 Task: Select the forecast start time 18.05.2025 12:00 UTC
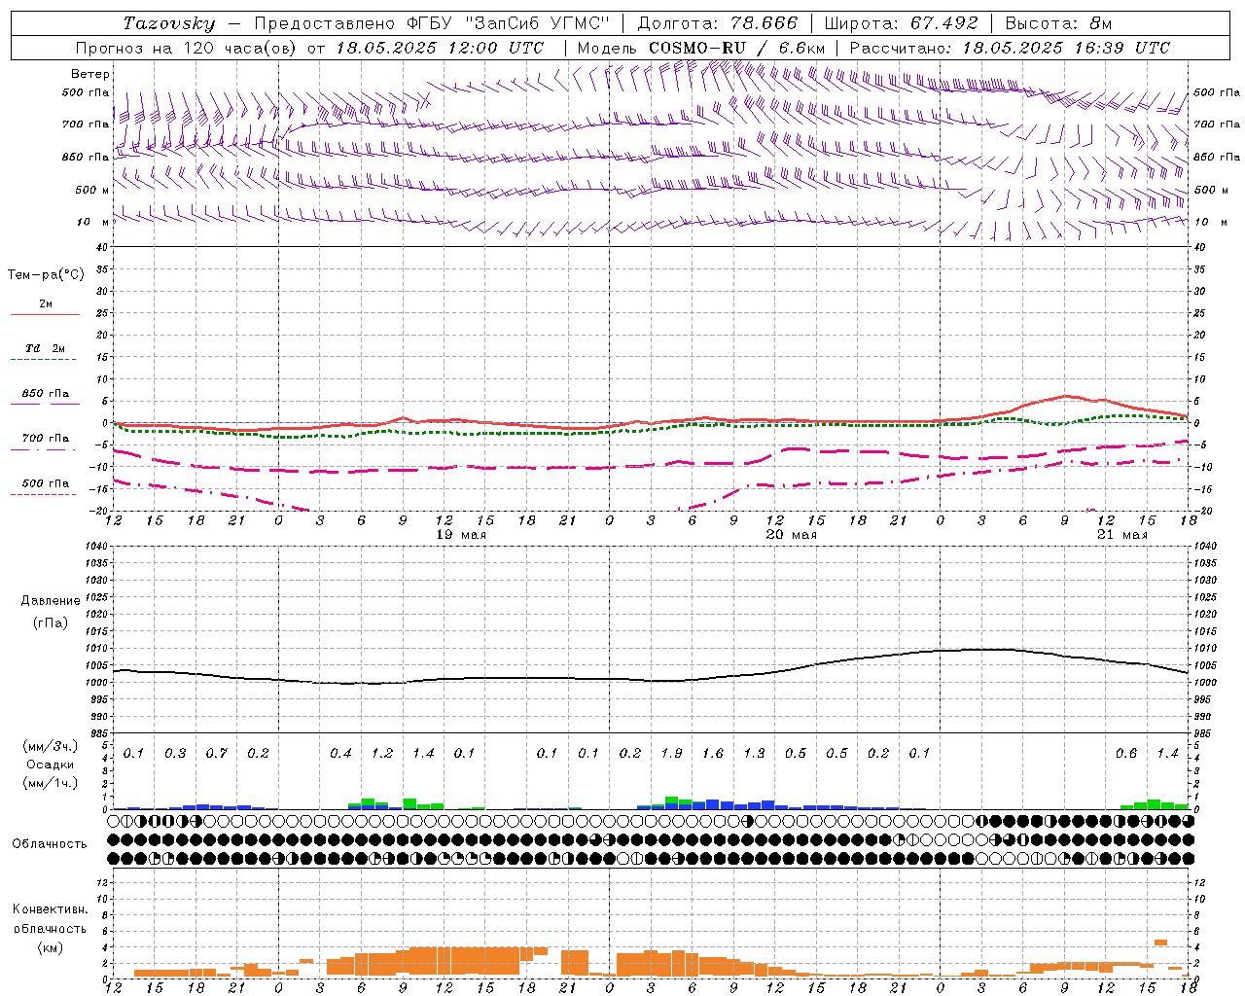point(440,48)
